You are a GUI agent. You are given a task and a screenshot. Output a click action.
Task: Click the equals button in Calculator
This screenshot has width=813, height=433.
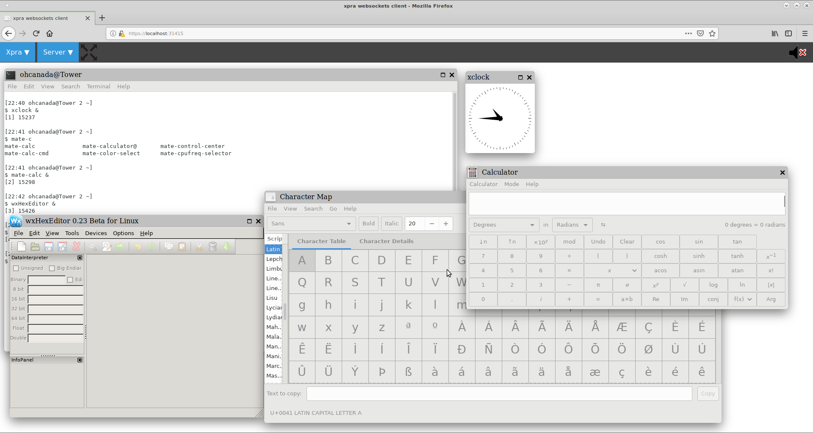click(x=598, y=299)
